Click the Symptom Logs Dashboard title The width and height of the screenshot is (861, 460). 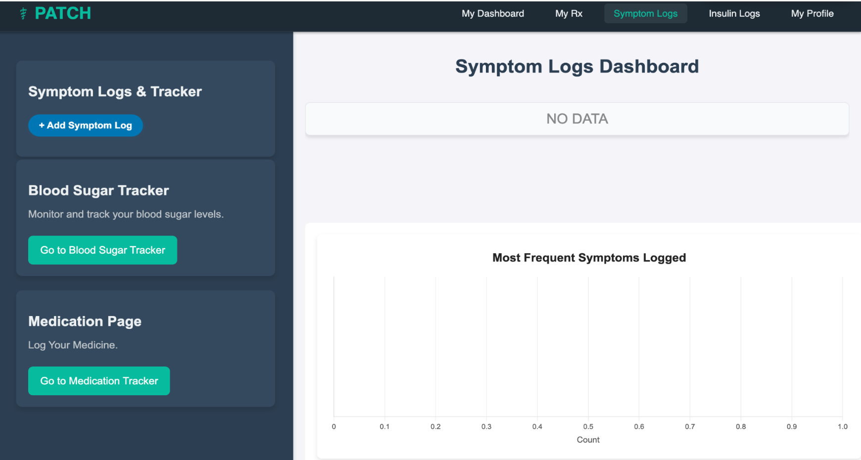pyautogui.click(x=577, y=66)
